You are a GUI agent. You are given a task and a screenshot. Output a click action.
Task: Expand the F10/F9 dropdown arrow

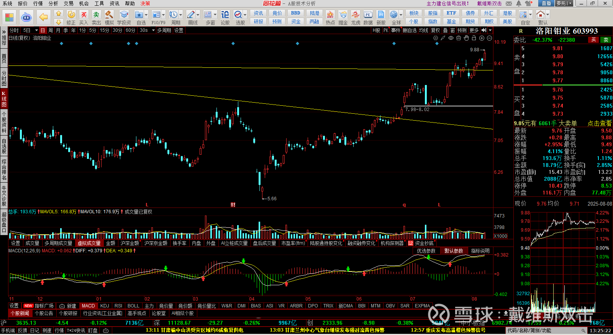(x=164, y=15)
